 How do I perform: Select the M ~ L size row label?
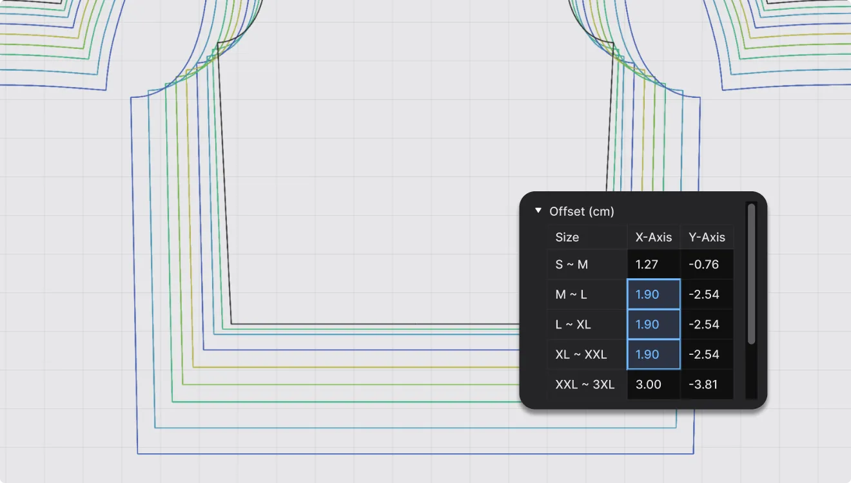pos(571,294)
